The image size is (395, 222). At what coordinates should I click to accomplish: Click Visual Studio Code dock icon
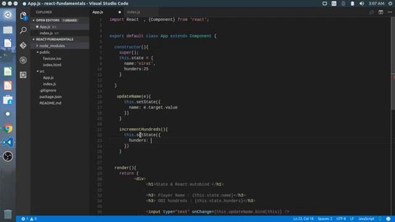8,142
